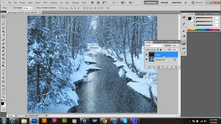Open the Image menu
Image resolution: width=221 pixels, height=124 pixels.
click(x=22, y=2)
